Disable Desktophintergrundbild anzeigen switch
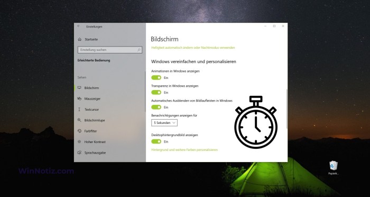Image resolution: width=370 pixels, height=197 pixels. (x=156, y=141)
